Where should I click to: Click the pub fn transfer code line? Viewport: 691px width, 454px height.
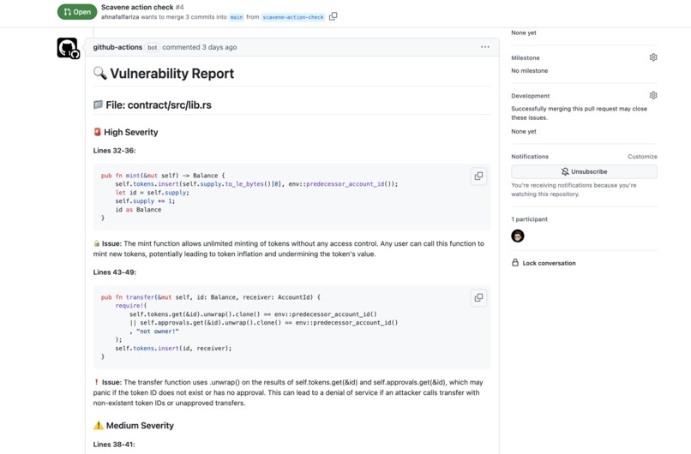211,297
